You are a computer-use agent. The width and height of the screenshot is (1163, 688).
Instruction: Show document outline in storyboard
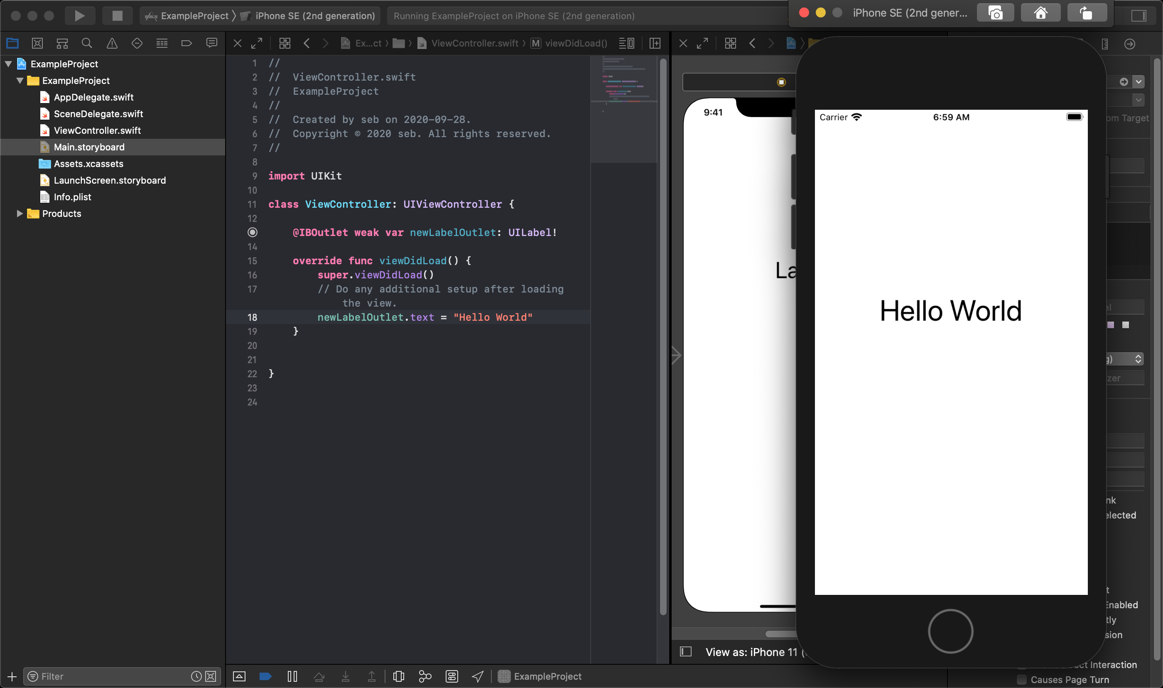tap(686, 652)
